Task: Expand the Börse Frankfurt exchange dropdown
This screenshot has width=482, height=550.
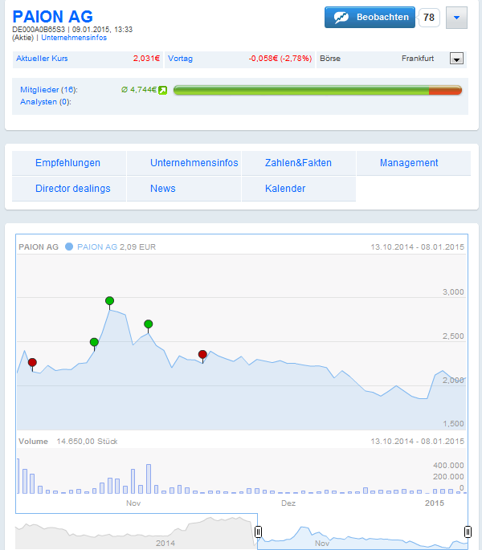Action: point(457,59)
